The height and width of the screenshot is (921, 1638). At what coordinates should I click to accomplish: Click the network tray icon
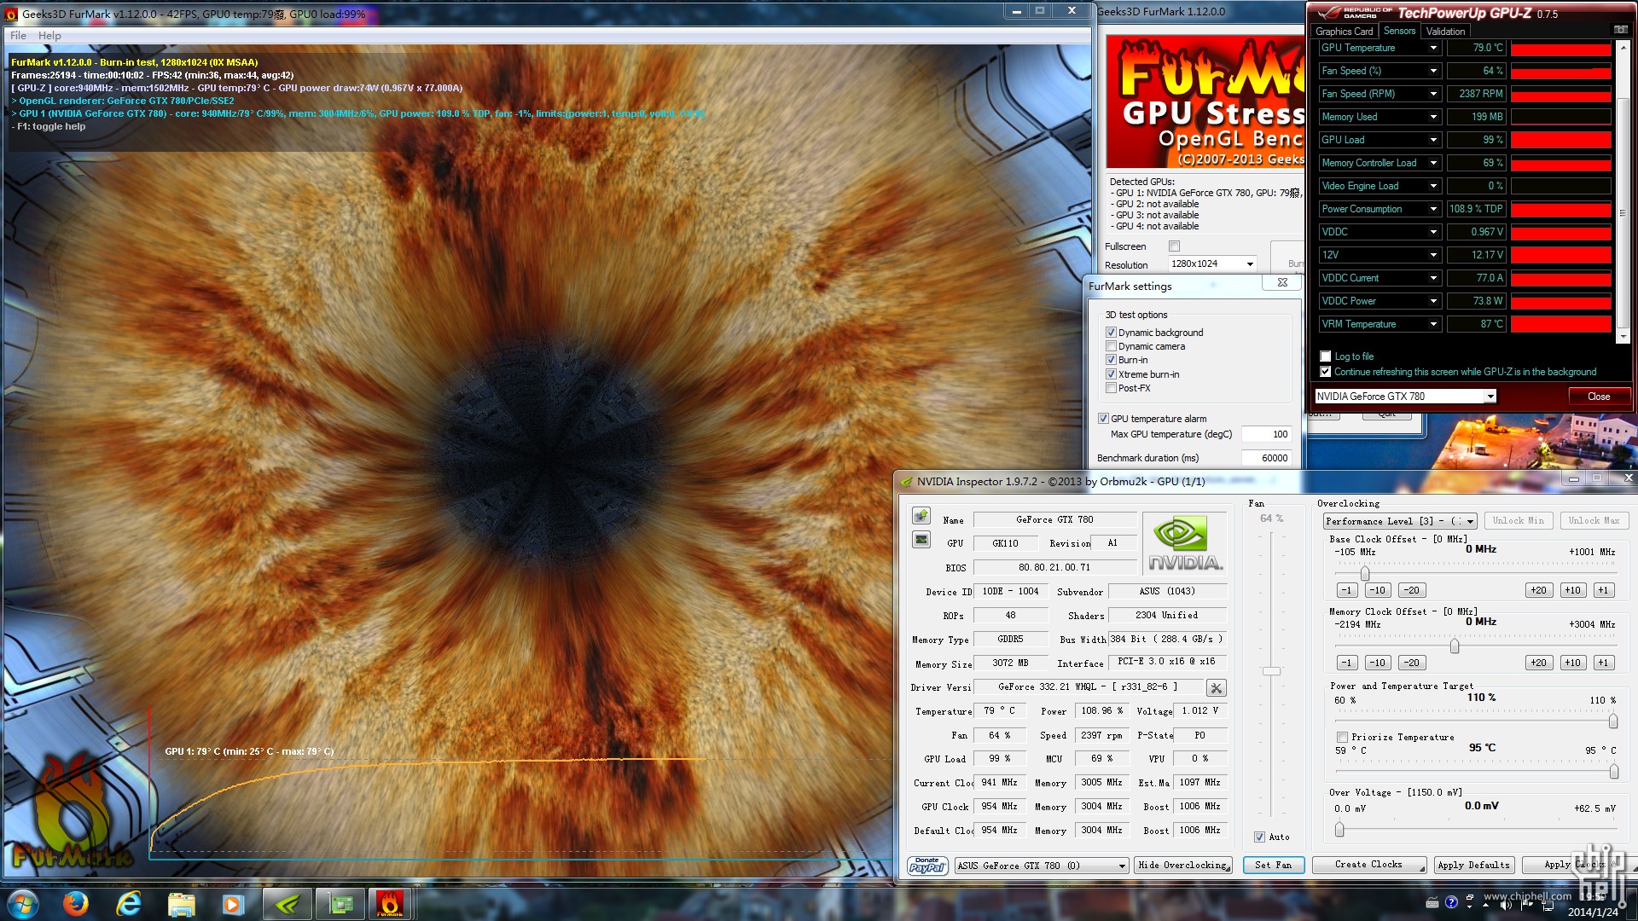tap(1548, 904)
